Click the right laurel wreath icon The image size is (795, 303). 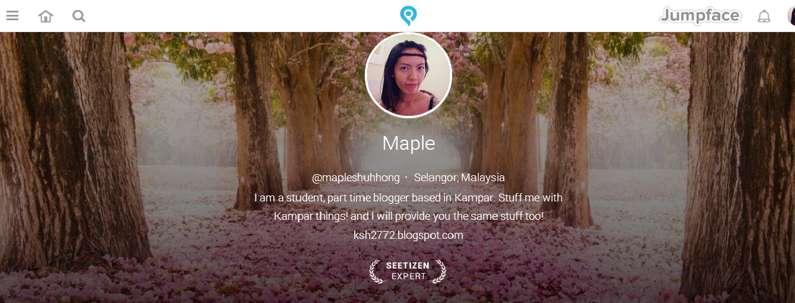pos(439,272)
